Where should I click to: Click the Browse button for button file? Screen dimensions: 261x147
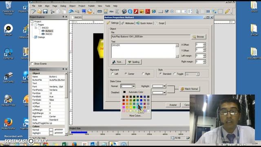coord(199,37)
